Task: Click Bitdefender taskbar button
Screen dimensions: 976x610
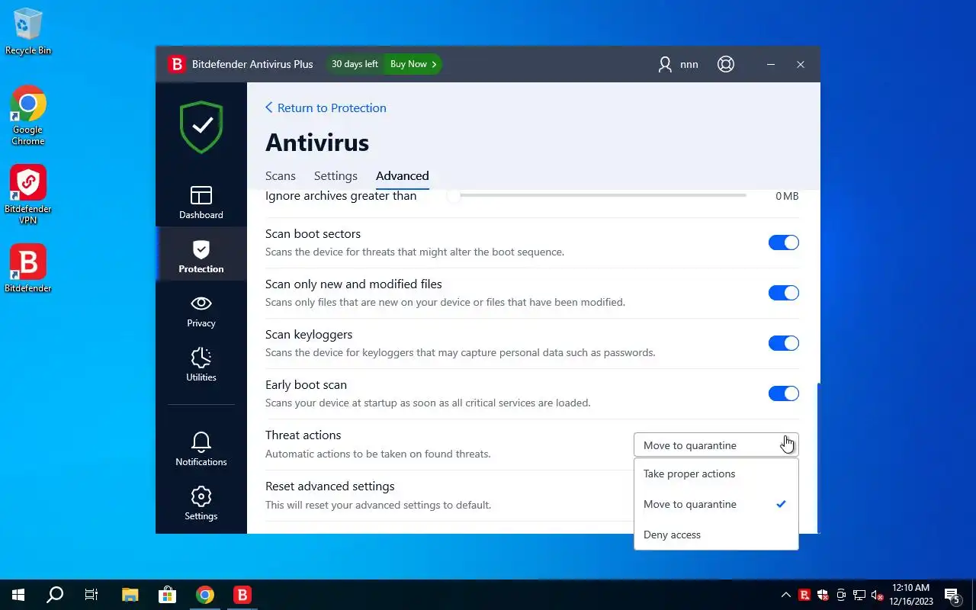Action: pyautogui.click(x=242, y=595)
